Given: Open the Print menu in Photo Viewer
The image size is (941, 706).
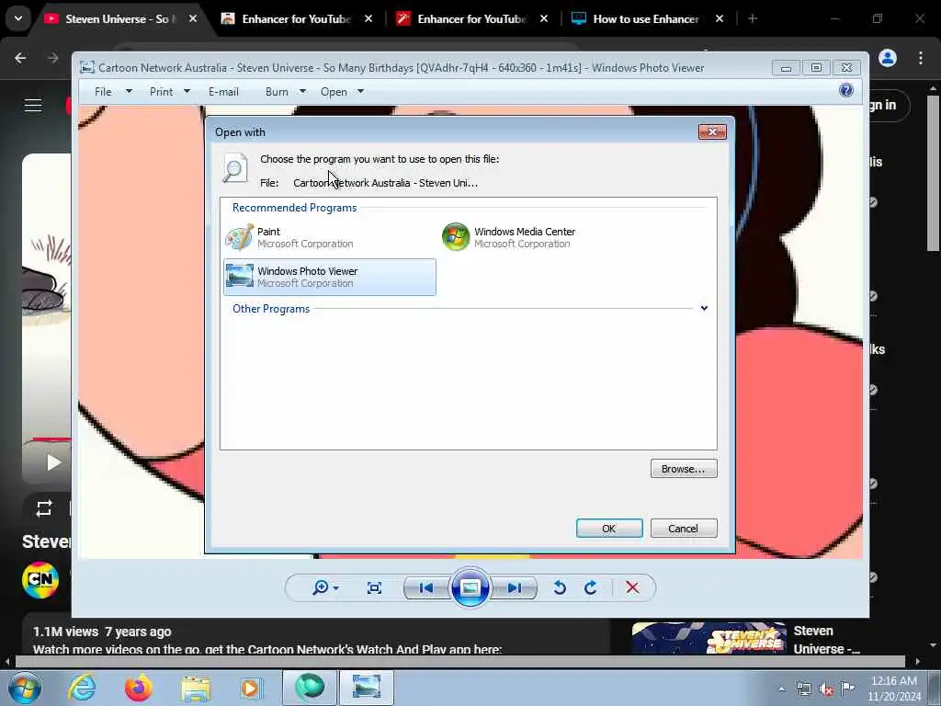Looking at the screenshot, I should (x=161, y=92).
